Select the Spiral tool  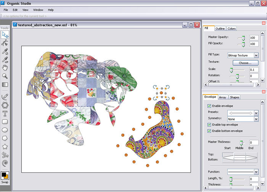[5, 163]
